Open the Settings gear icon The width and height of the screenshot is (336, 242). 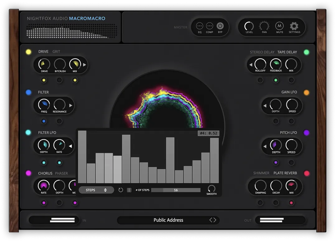click(294, 26)
